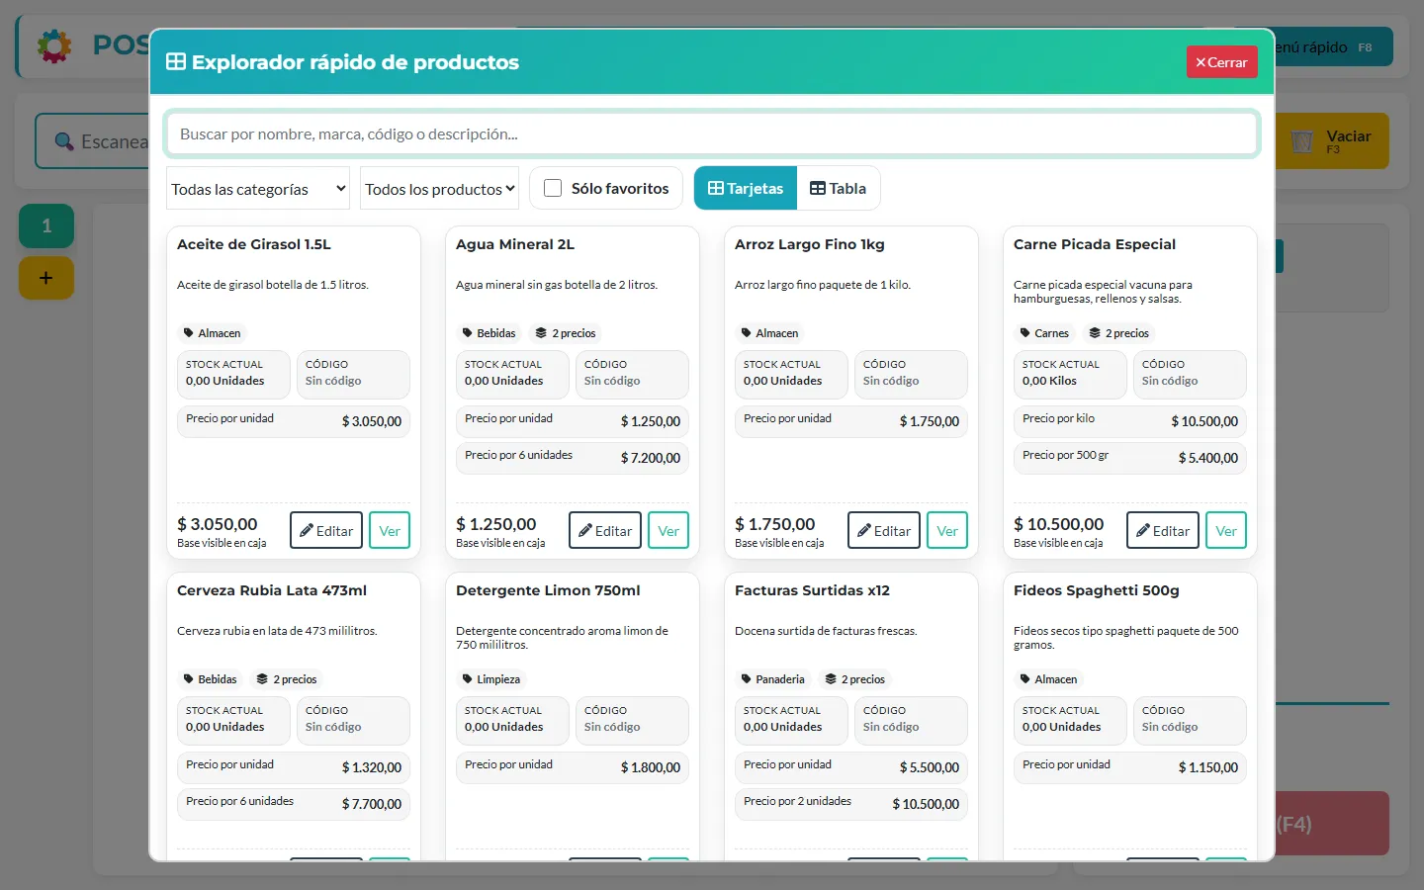Close the product explorer with Cerrar
Viewport: 1424px width, 890px height.
1221,62
